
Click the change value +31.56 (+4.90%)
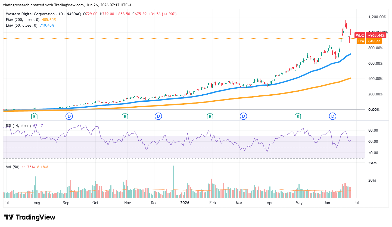tap(162, 14)
